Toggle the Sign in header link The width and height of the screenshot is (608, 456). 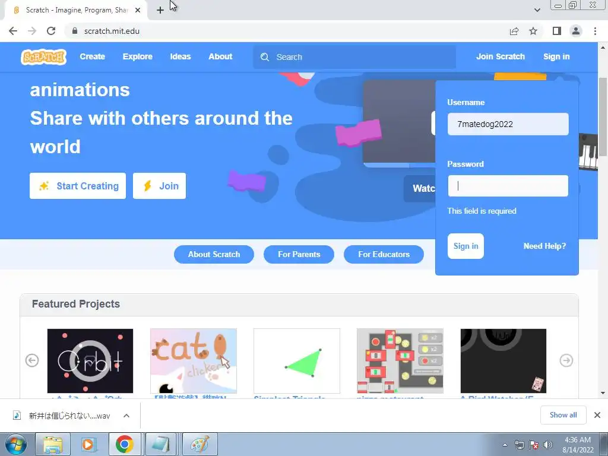556,56
